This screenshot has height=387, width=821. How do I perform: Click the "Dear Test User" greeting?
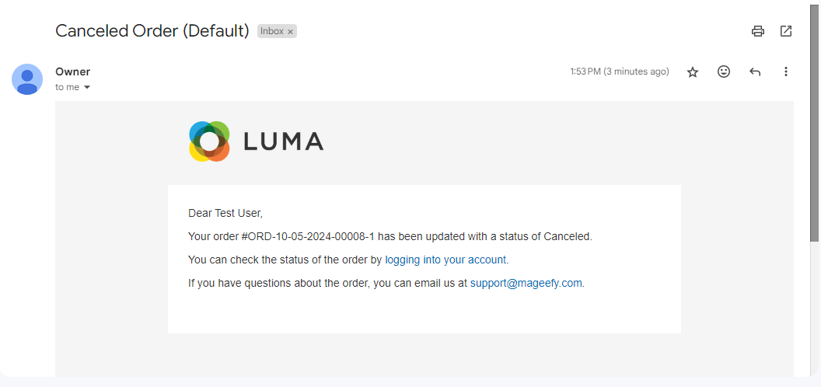click(225, 213)
